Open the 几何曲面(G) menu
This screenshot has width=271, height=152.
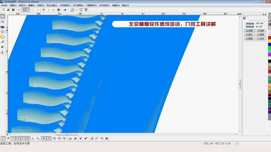pos(64,5)
